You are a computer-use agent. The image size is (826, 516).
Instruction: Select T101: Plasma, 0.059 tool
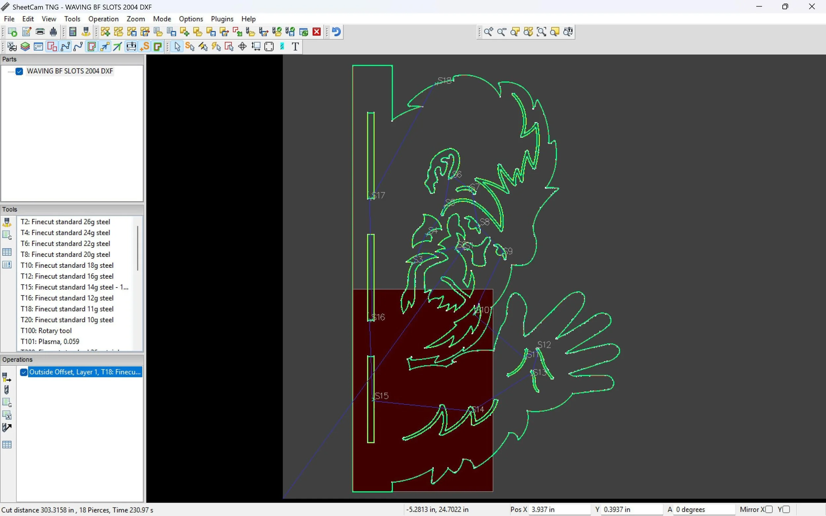pyautogui.click(x=50, y=341)
